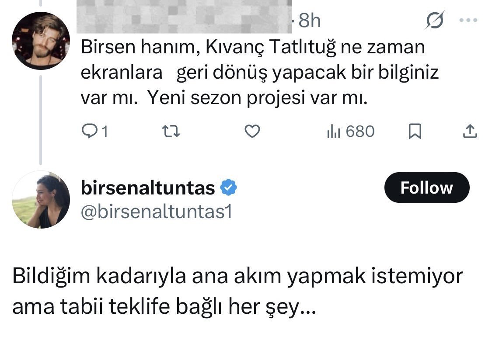Open the @birsenaltuntas1 handle link
492x347 pixels.
156,212
